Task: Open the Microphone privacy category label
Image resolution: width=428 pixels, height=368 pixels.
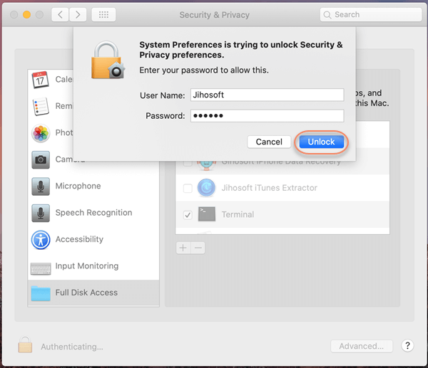Action: pos(78,186)
